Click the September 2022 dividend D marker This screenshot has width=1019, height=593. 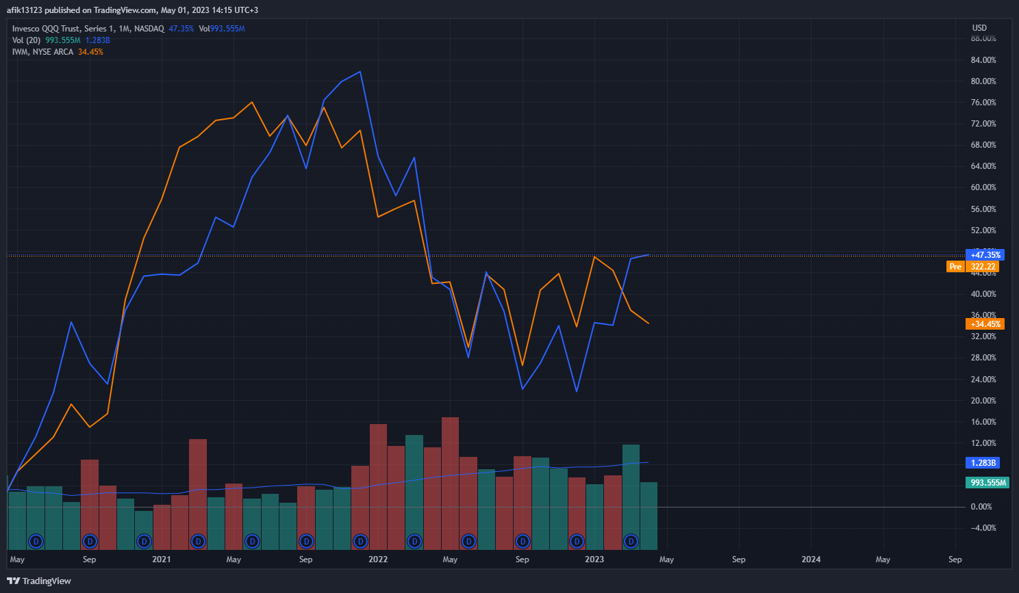[x=523, y=542]
